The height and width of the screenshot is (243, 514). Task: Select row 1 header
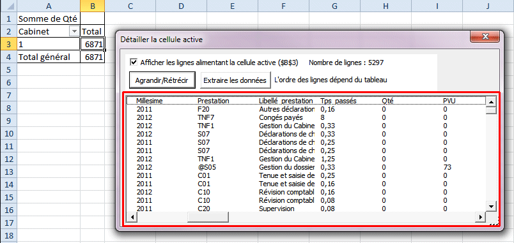click(8, 19)
